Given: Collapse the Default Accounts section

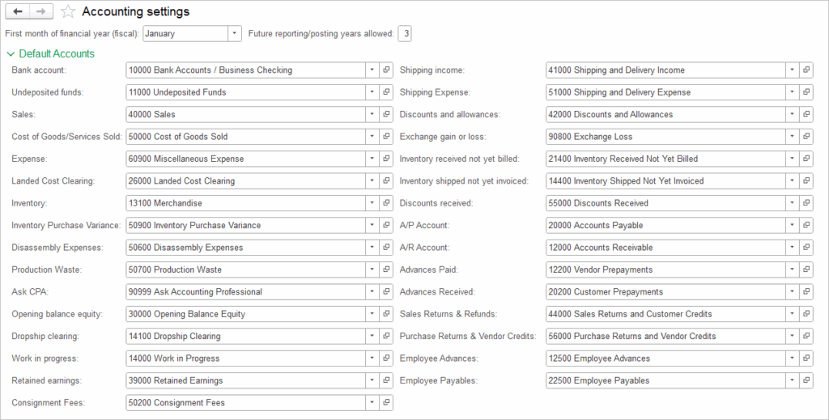Looking at the screenshot, I should [x=11, y=54].
